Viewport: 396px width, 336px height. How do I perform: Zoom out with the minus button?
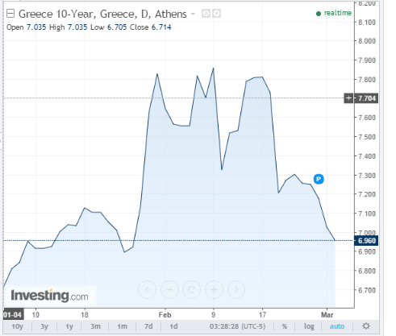(x=169, y=289)
